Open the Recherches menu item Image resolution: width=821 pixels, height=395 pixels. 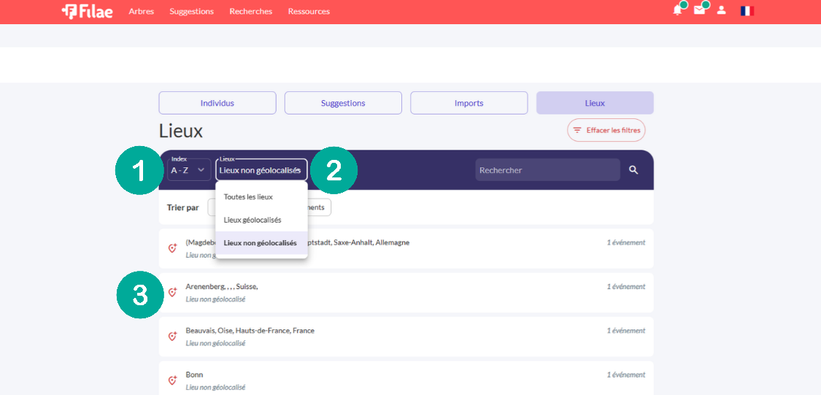coord(251,12)
